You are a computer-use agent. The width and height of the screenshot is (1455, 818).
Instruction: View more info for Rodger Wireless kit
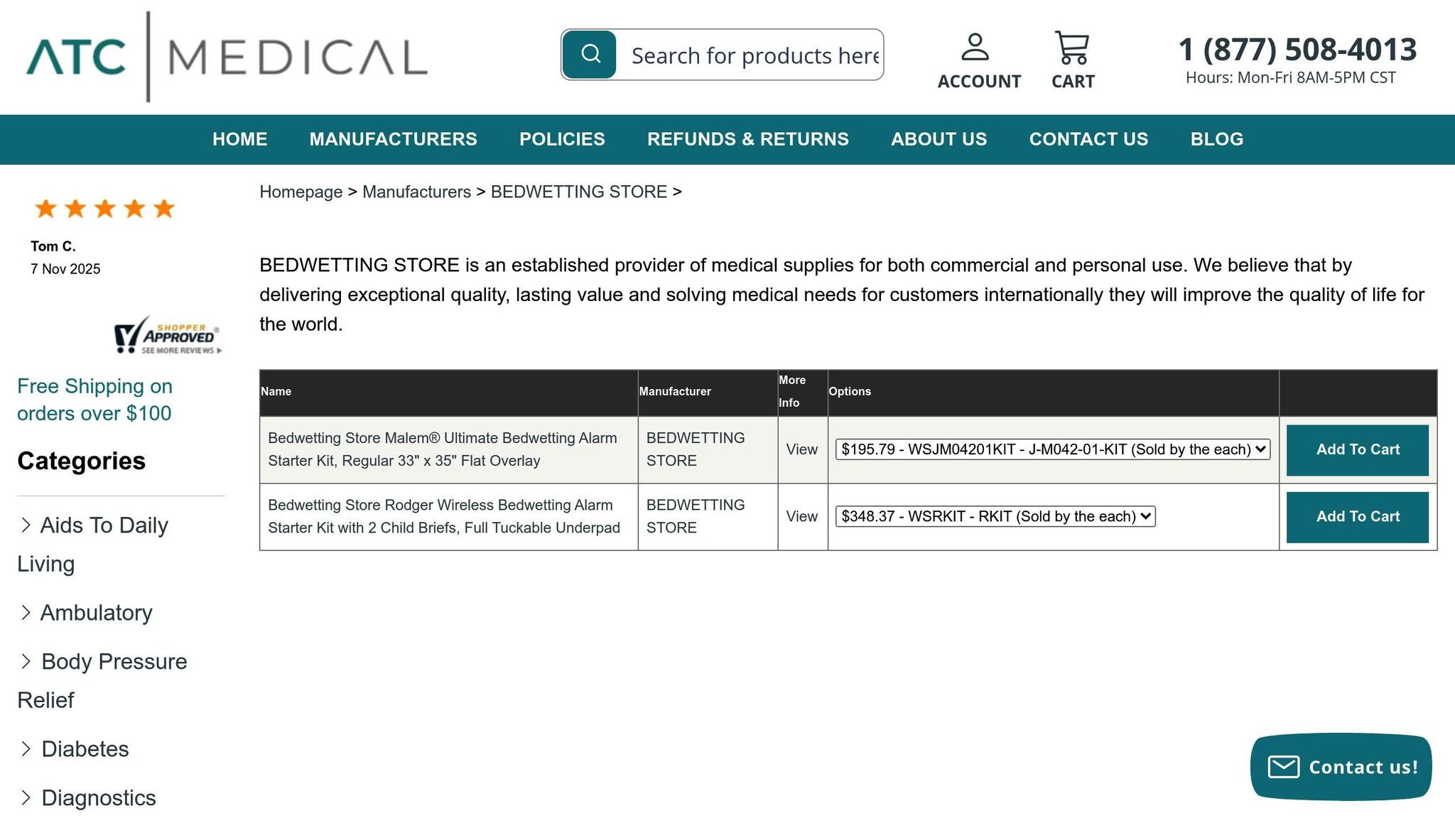click(801, 517)
